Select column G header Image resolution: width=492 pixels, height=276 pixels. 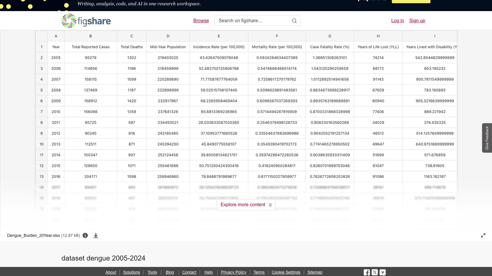(330, 36)
